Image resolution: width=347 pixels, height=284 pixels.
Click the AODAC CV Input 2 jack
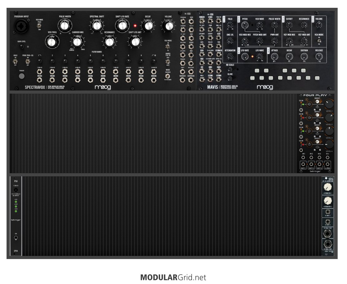click(328, 222)
